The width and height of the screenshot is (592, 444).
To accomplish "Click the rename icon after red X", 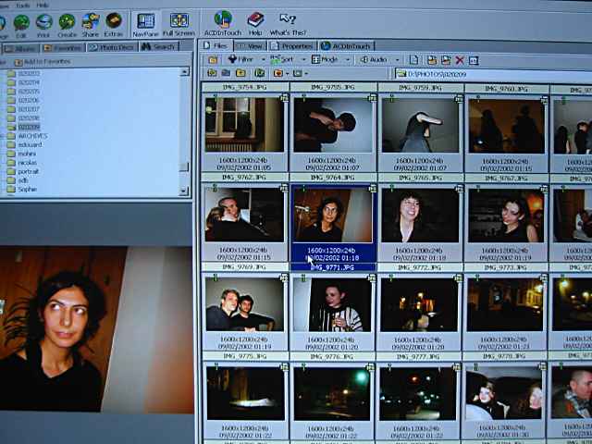I will coord(474,60).
